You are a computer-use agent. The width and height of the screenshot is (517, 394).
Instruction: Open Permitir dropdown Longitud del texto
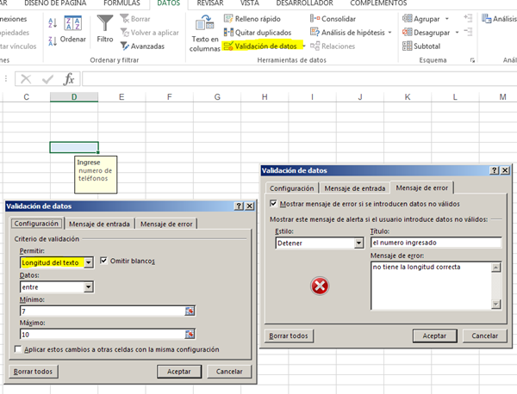57,262
